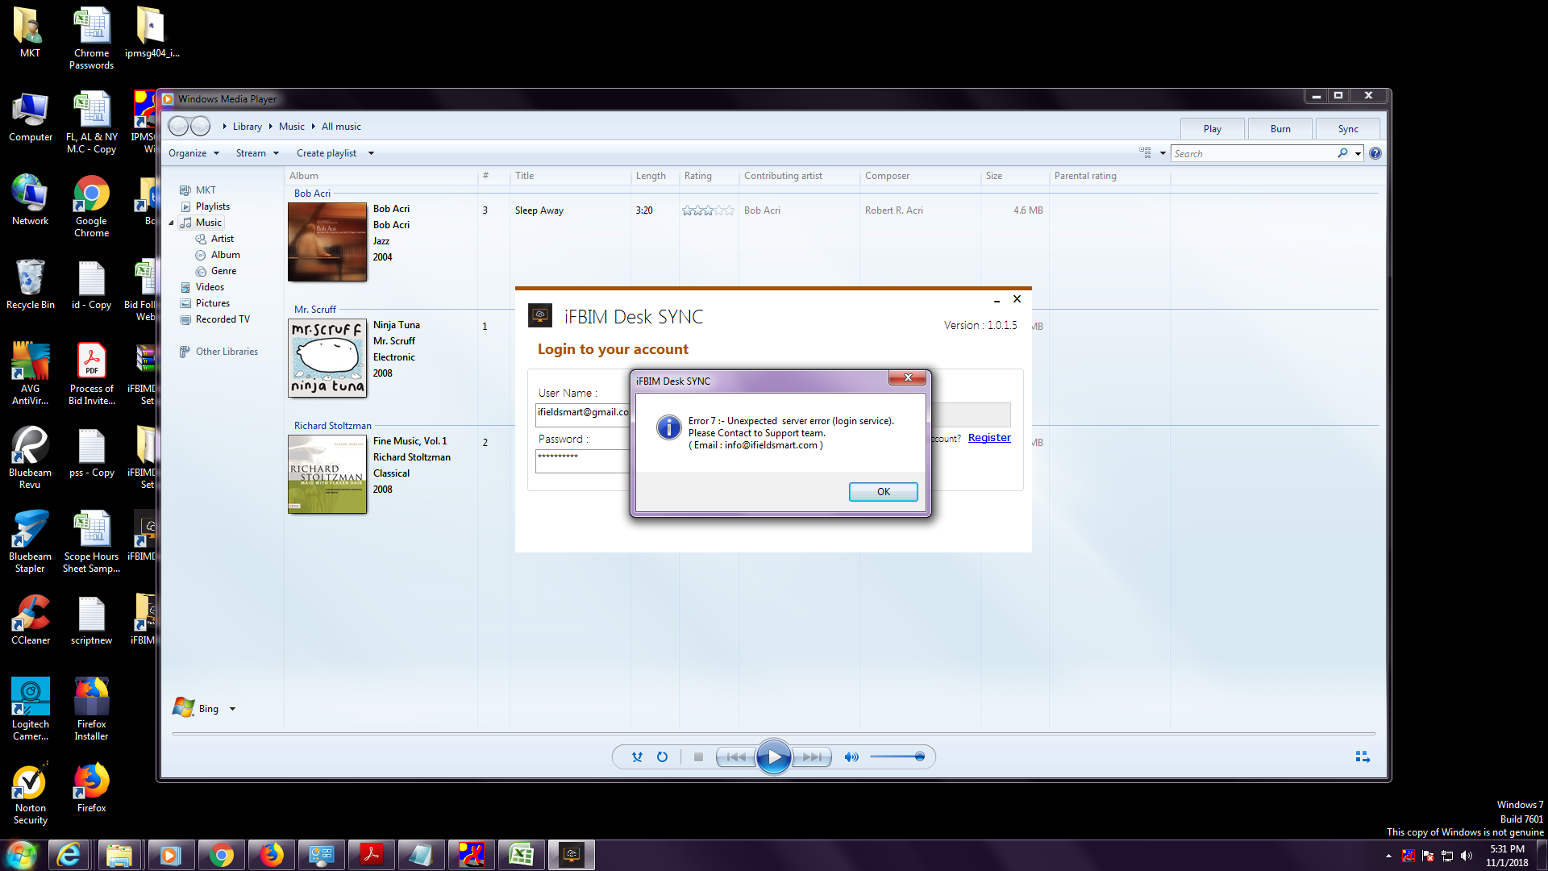The image size is (1548, 871).
Task: Minimize the iFBIM Desk SYNC login window
Action: coord(997,299)
